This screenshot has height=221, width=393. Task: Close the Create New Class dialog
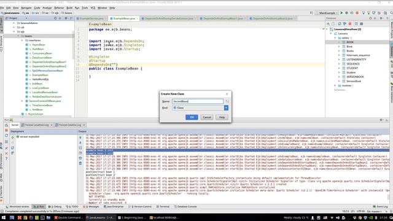pyautogui.click(x=227, y=94)
